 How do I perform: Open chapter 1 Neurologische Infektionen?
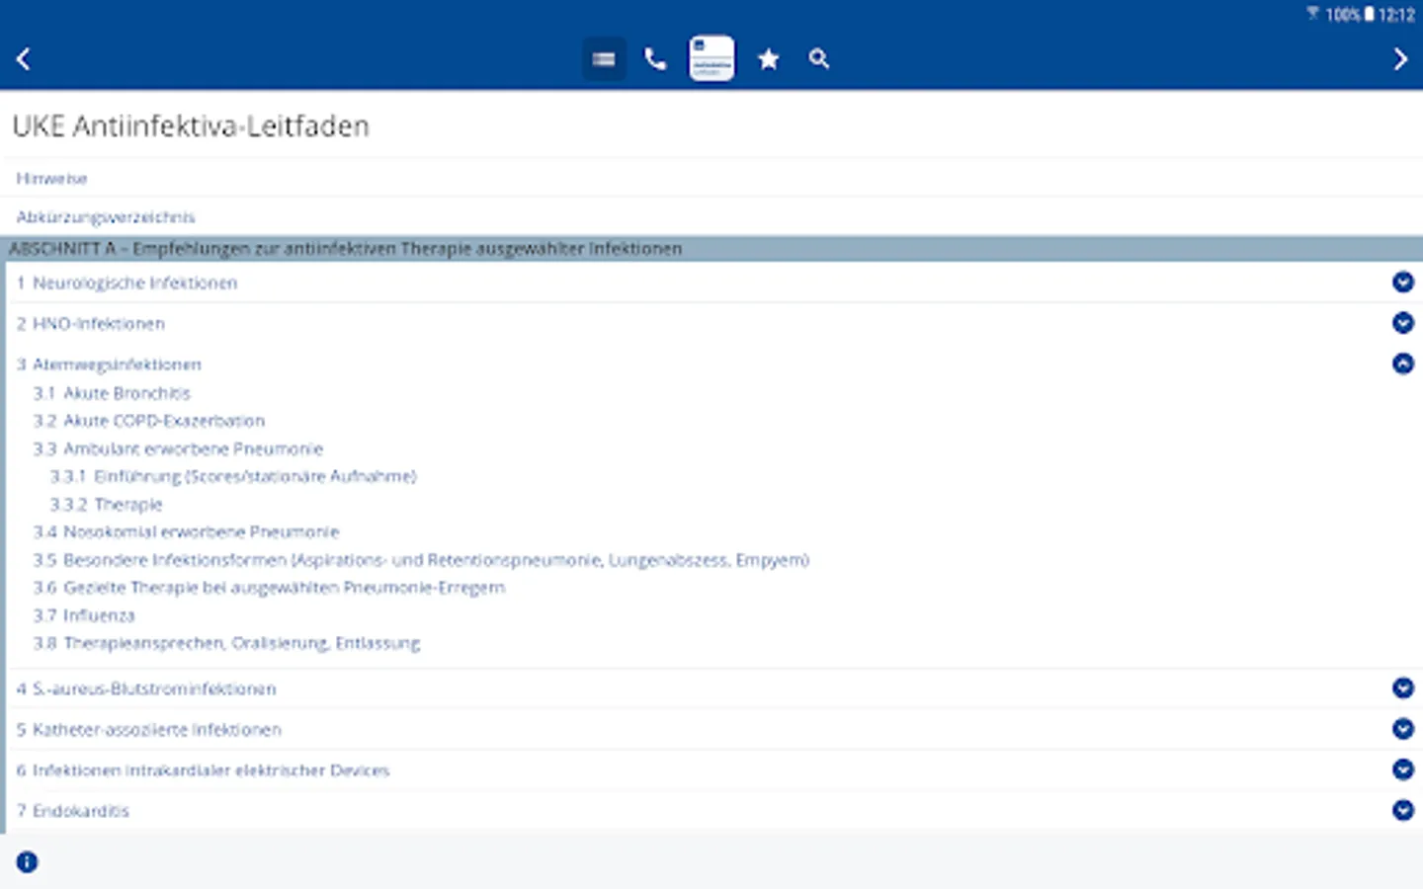pyautogui.click(x=126, y=283)
